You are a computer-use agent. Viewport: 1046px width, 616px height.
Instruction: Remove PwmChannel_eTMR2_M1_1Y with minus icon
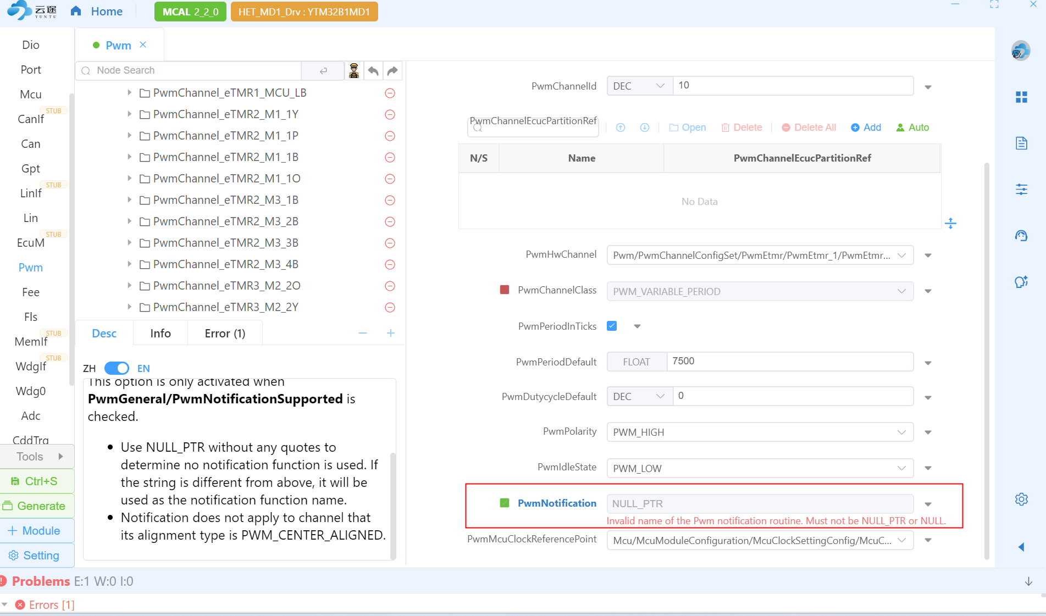click(x=390, y=115)
